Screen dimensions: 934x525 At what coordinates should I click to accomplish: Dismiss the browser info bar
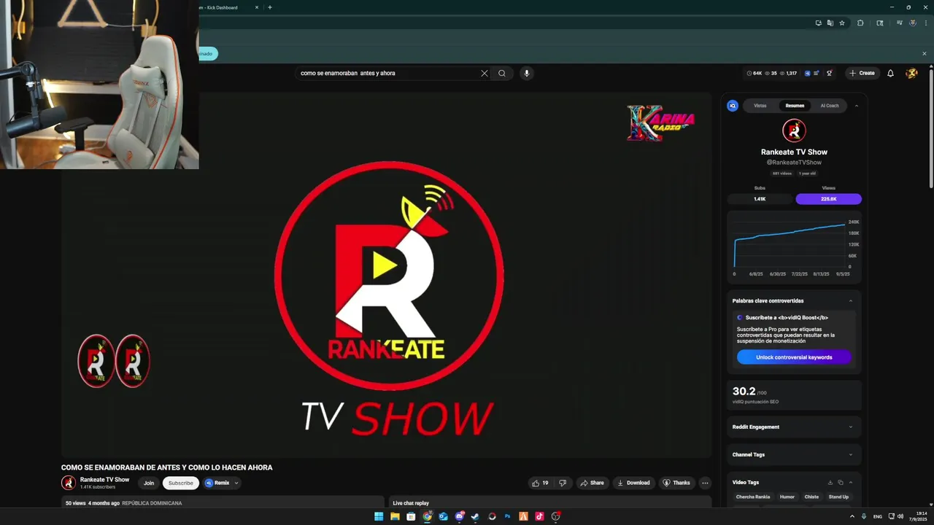(x=925, y=53)
